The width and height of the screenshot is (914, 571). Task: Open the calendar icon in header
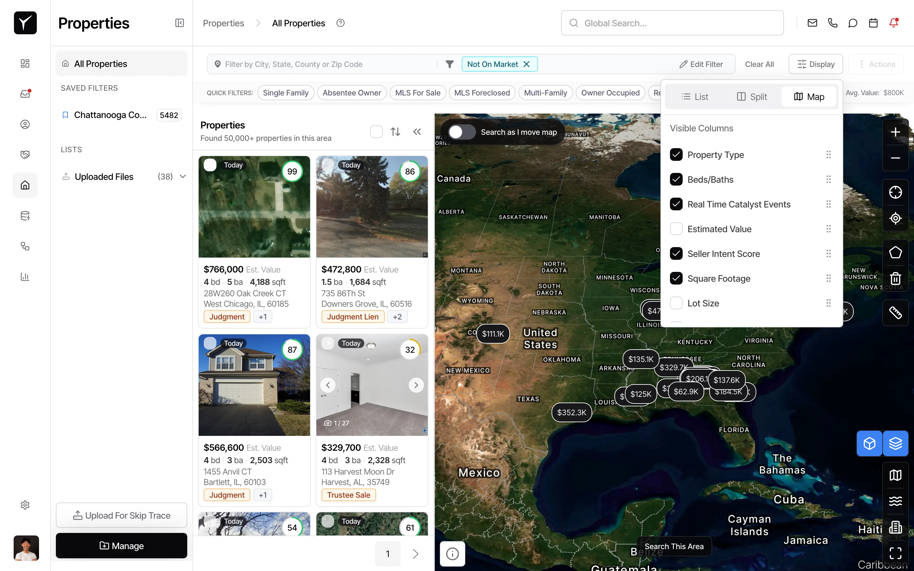873,23
